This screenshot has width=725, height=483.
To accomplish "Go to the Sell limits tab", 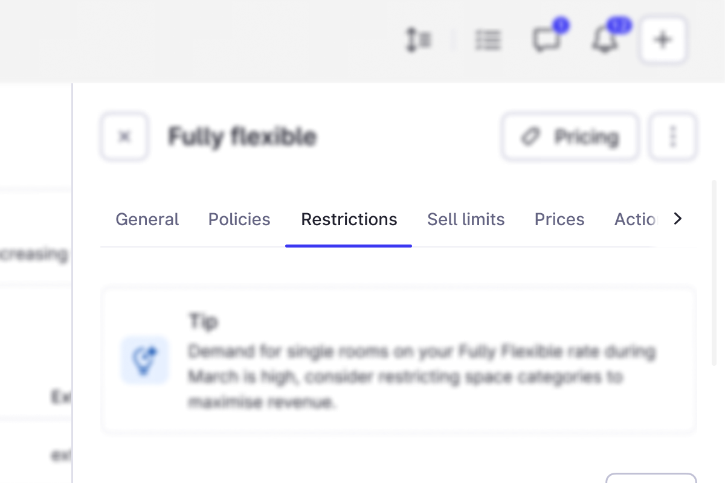I will 466,219.
